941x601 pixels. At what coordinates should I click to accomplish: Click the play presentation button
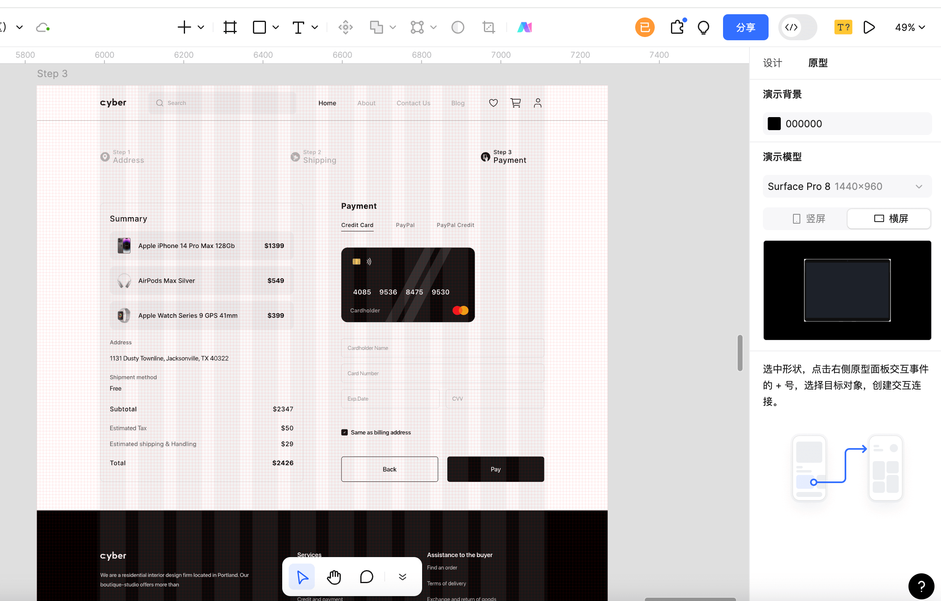pos(869,27)
